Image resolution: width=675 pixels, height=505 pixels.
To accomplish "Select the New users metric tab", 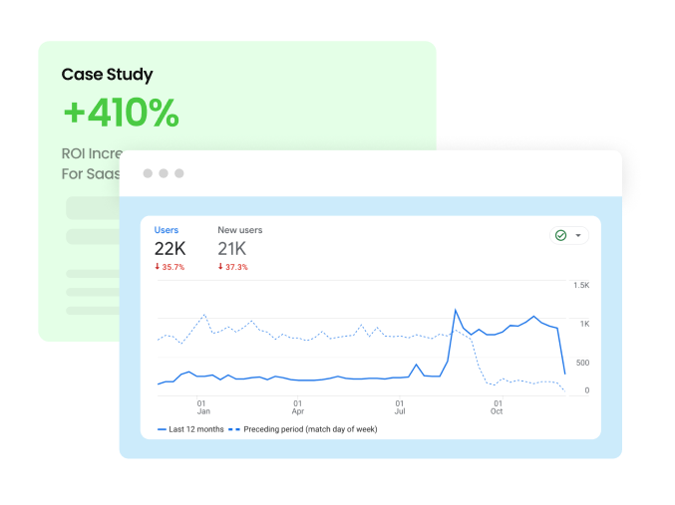I will pos(240,230).
